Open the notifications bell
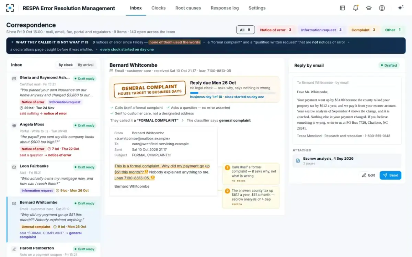The width and height of the screenshot is (412, 257). pyautogui.click(x=356, y=8)
